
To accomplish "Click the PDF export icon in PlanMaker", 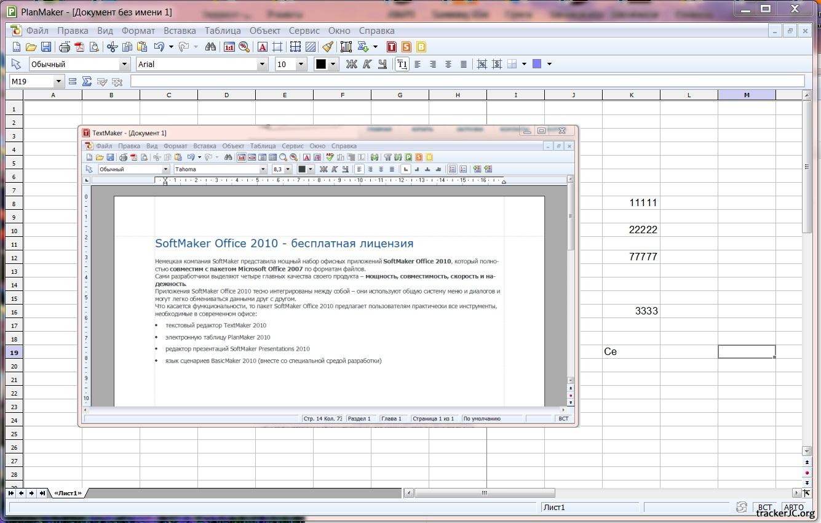I will 79,47.
